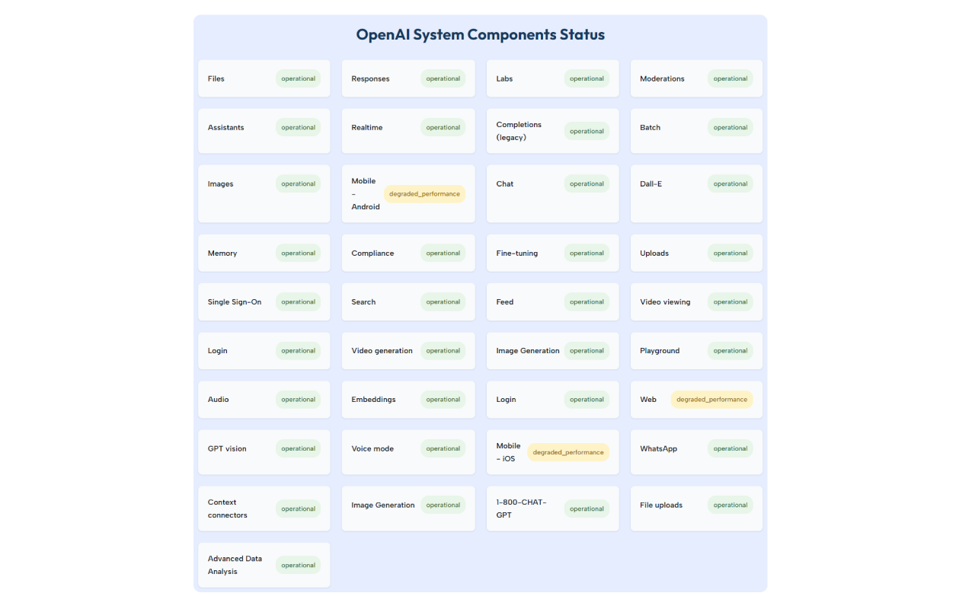This screenshot has height=609, width=975.
Task: Open the Video generation component card
Action: pyautogui.click(x=408, y=351)
